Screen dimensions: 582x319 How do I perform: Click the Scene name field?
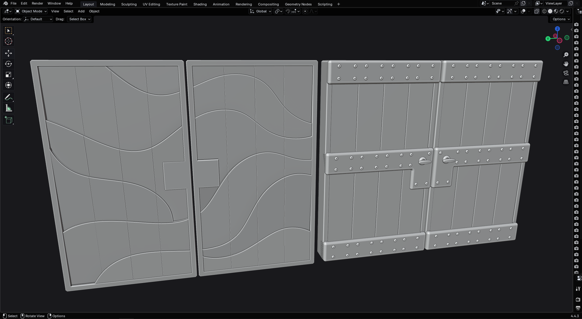502,4
